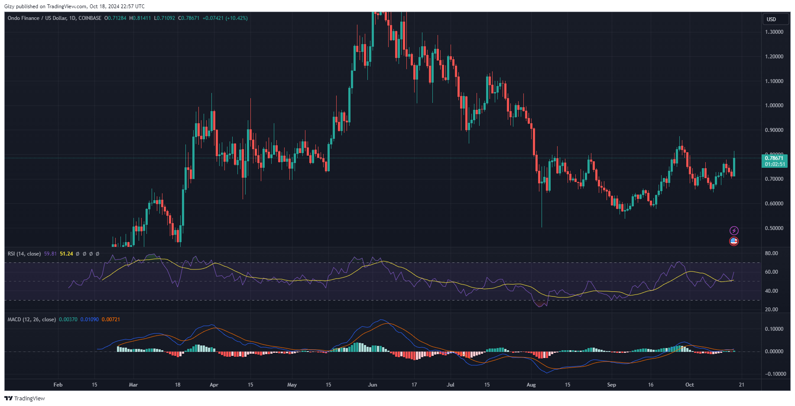Click the 60.00 RSI axis label
Screen dimensions: 795x406
point(772,272)
